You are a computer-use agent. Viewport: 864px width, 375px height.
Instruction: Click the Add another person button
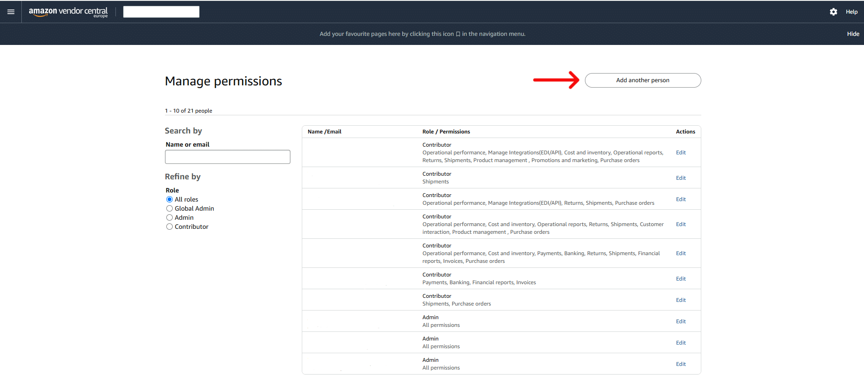[642, 80]
